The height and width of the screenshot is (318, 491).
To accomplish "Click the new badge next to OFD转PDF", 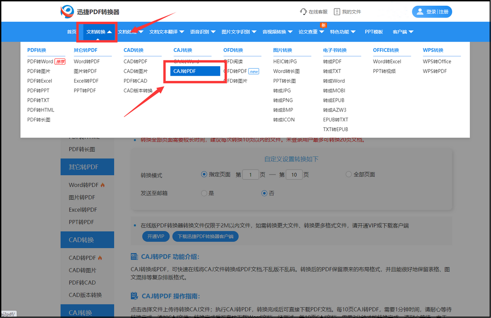I will pos(254,71).
